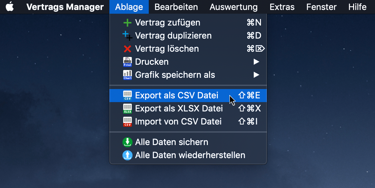Screen dimensions: 375x188
Task: Open the Apple menu
Action: [10, 7]
